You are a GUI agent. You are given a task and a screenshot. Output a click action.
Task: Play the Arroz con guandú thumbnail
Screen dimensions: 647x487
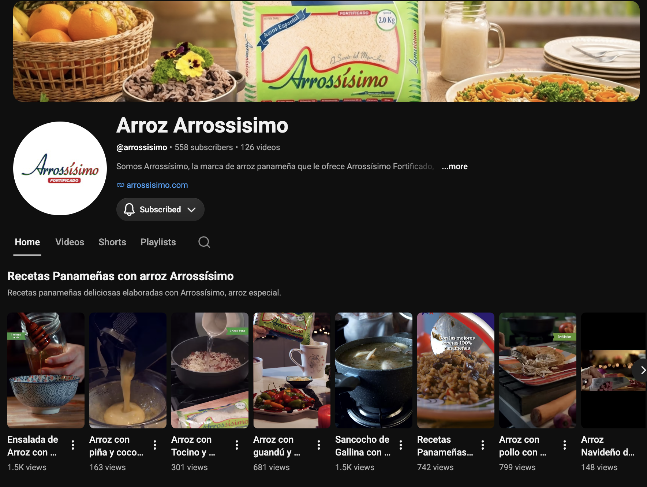click(x=292, y=370)
